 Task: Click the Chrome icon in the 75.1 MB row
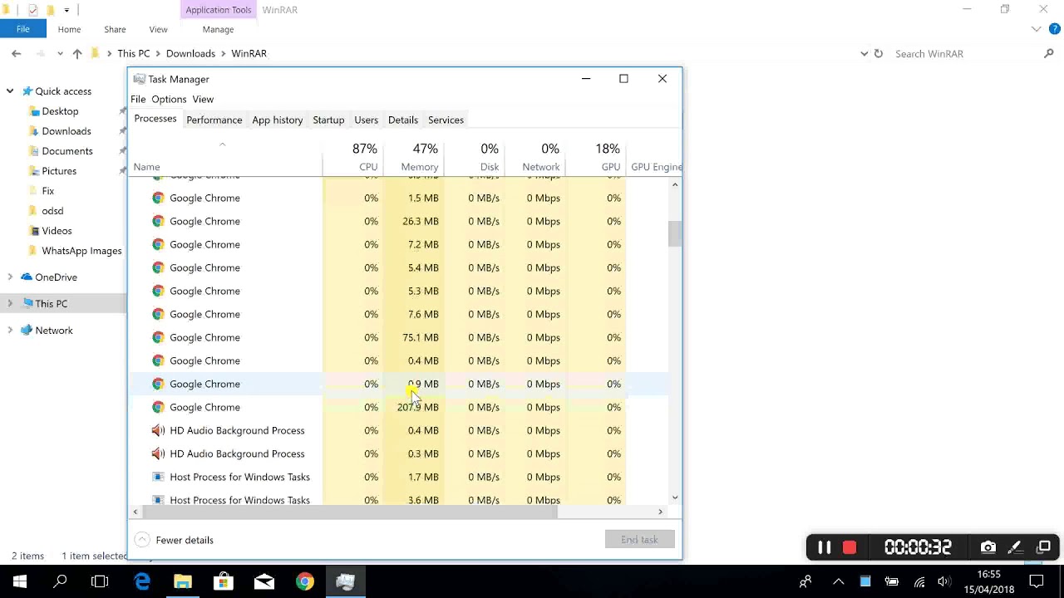tap(158, 337)
